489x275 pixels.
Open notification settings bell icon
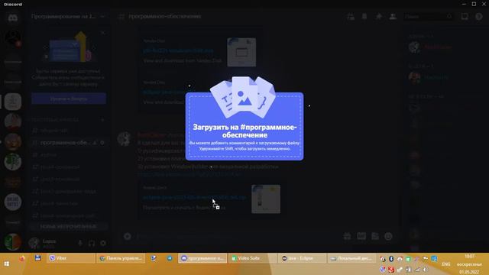coord(364,17)
